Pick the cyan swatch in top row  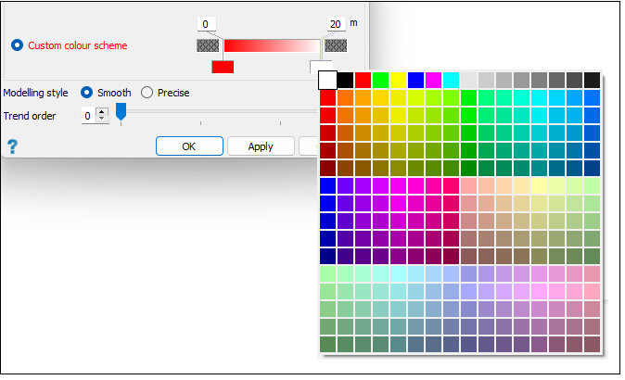(451, 80)
